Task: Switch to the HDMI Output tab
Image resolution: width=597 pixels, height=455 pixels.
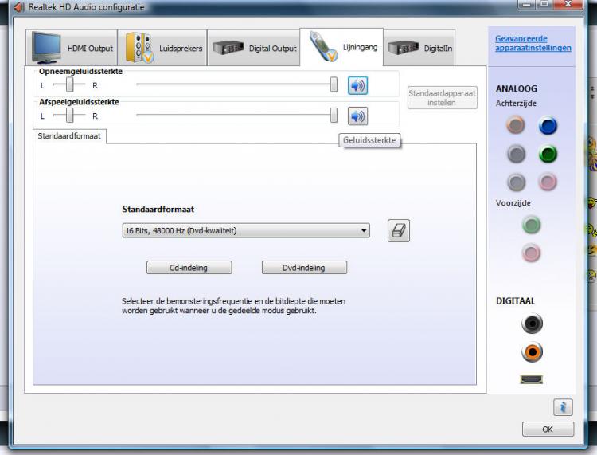Action: coord(73,48)
